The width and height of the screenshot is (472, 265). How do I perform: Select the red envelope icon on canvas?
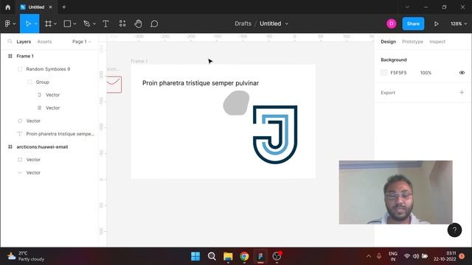point(114,85)
